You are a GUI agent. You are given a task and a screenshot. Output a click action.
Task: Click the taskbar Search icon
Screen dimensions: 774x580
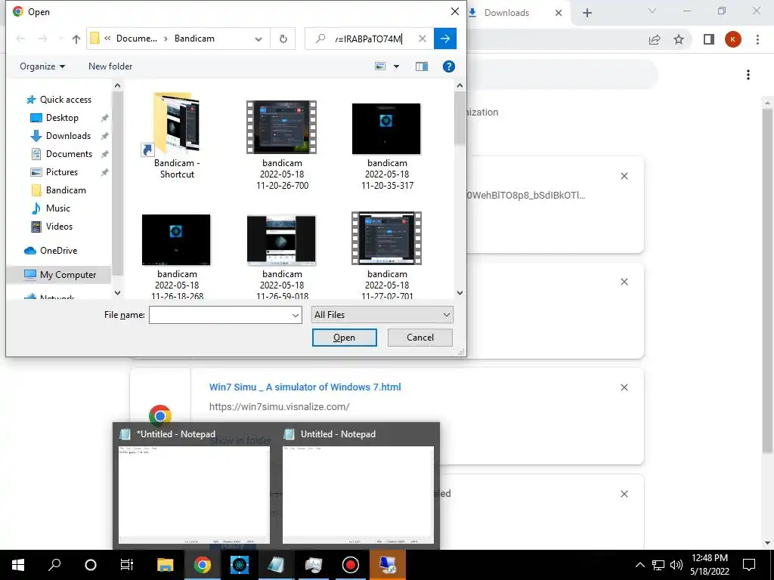[x=54, y=565]
